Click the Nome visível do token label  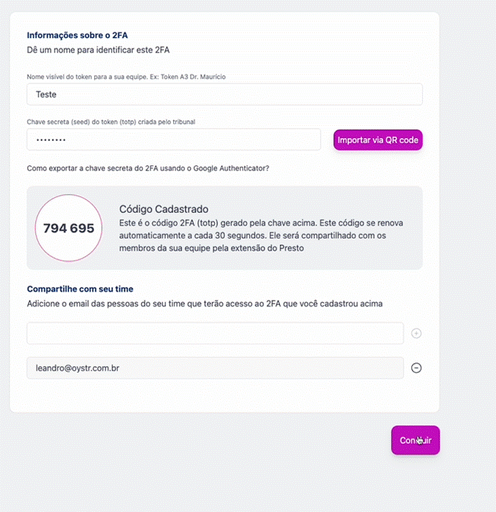(127, 77)
